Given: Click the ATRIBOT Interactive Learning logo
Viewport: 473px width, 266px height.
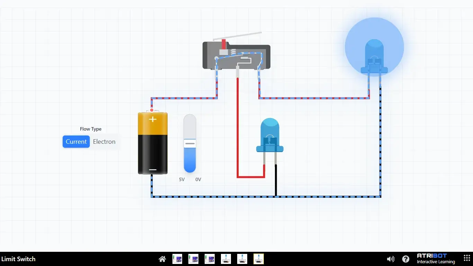Looking at the screenshot, I should 436,259.
